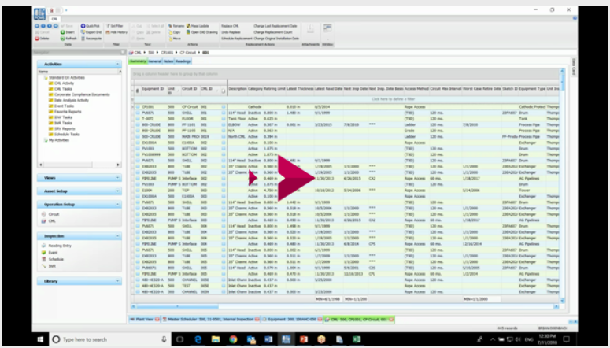Viewport: 610px width, 348px height.
Task: Click the Move action in the Actions group
Action: point(174,39)
